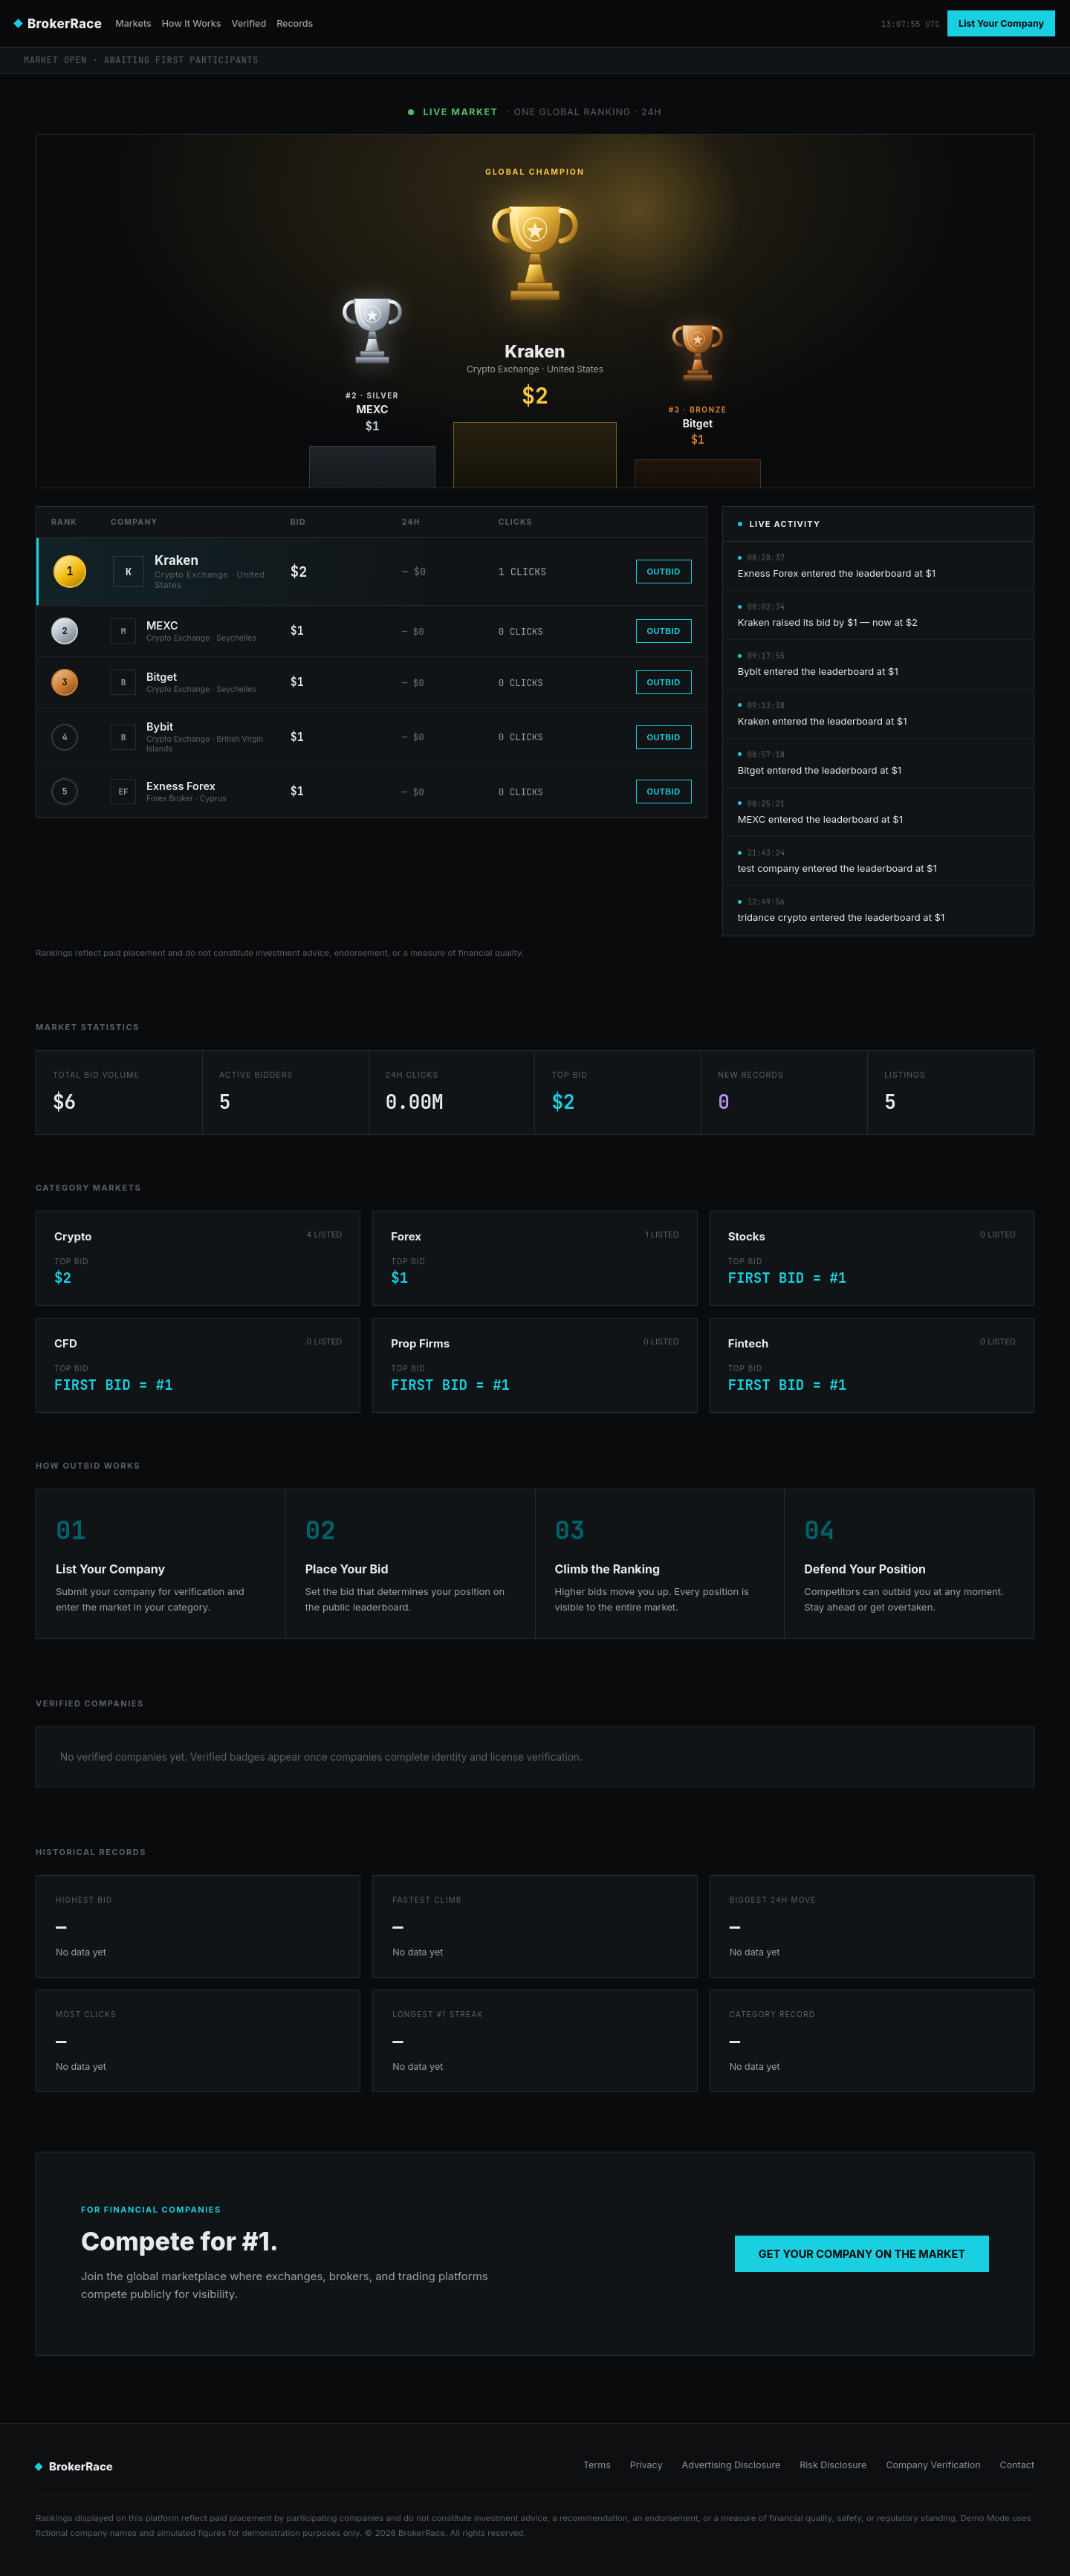Click the silver MEXC trophy
This screenshot has height=2576, width=1070.
372,331
